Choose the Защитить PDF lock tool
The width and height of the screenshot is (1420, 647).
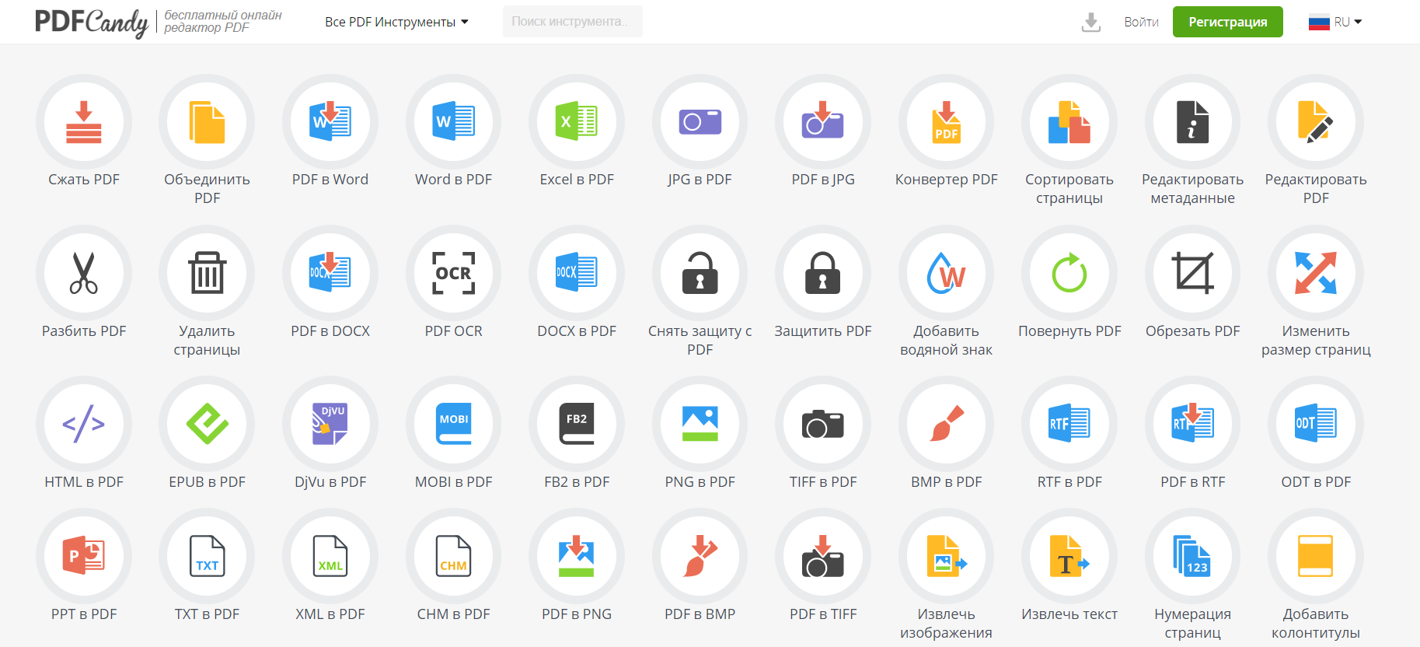pos(823,273)
